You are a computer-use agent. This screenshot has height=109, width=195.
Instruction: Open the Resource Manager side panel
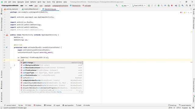(x=2, y=24)
